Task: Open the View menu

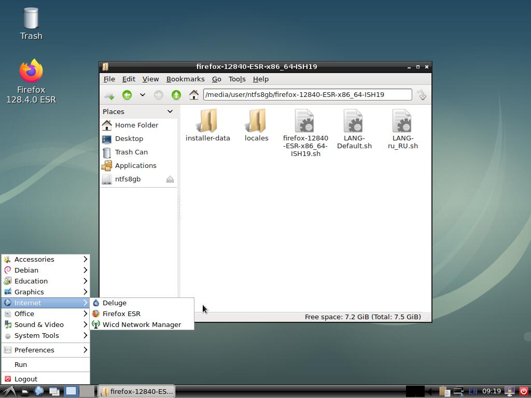Action: (151, 79)
